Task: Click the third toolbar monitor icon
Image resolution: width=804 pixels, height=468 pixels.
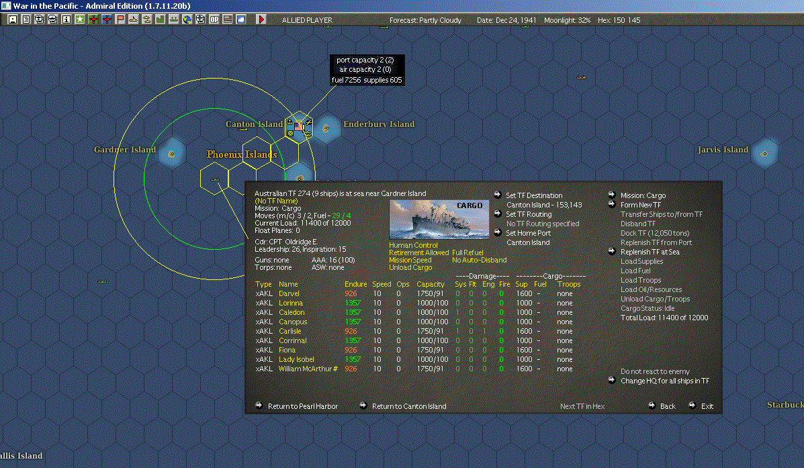Action: click(x=40, y=19)
